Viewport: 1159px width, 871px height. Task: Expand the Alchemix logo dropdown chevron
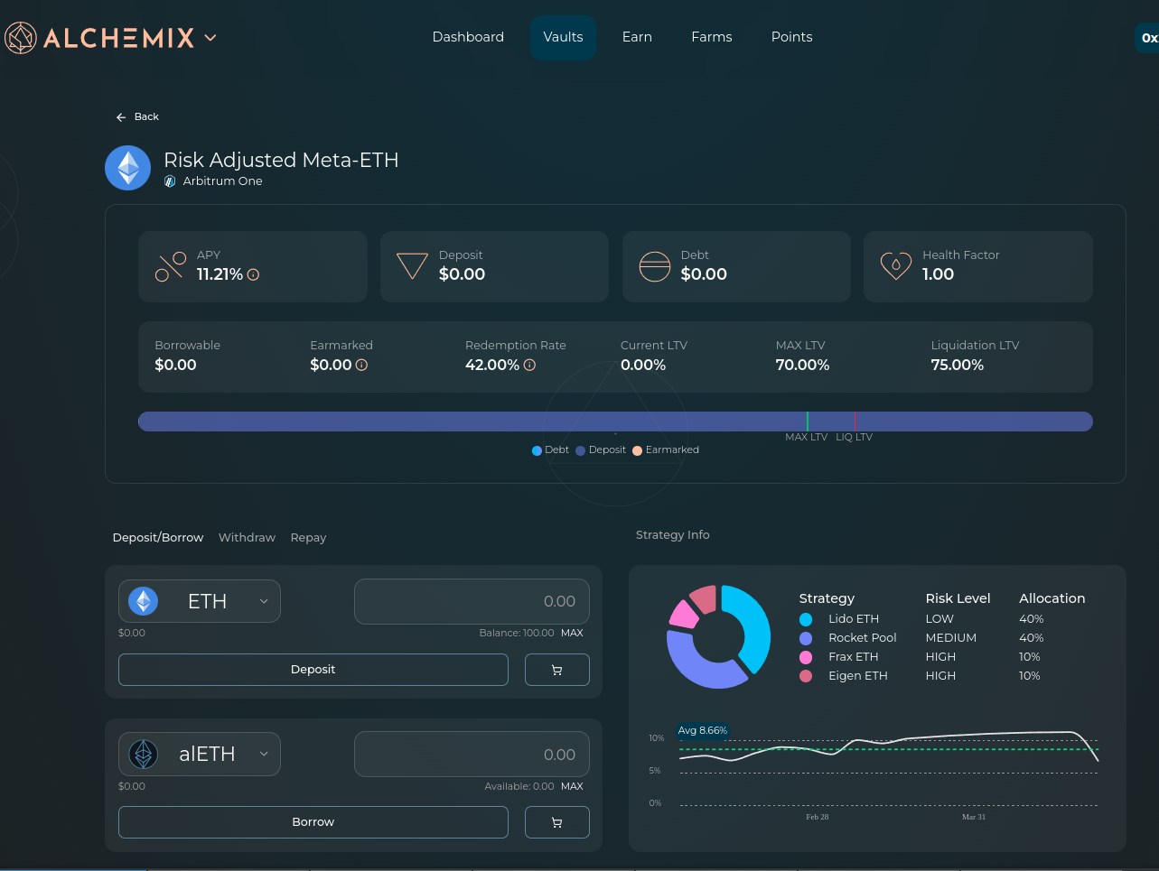pyautogui.click(x=210, y=38)
